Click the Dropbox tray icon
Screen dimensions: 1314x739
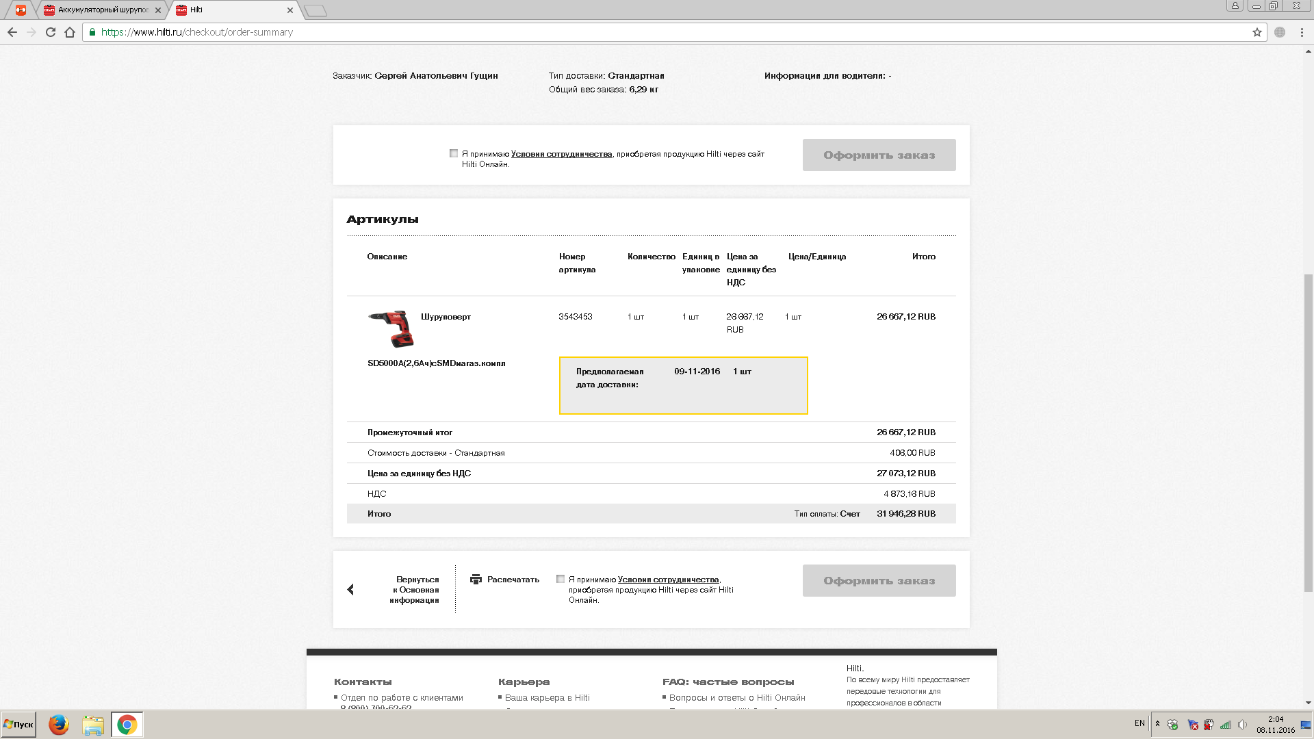(x=1172, y=725)
